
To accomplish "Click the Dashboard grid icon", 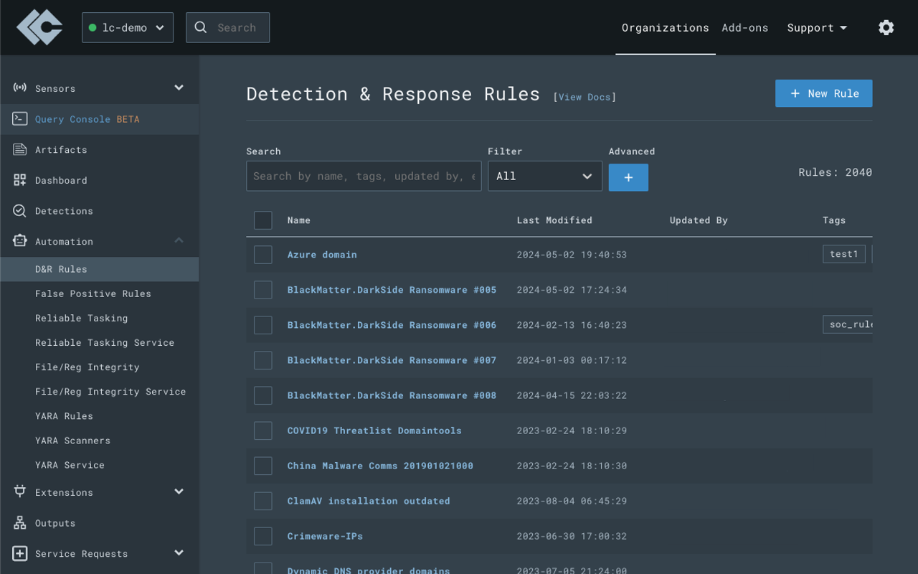I will (20, 180).
